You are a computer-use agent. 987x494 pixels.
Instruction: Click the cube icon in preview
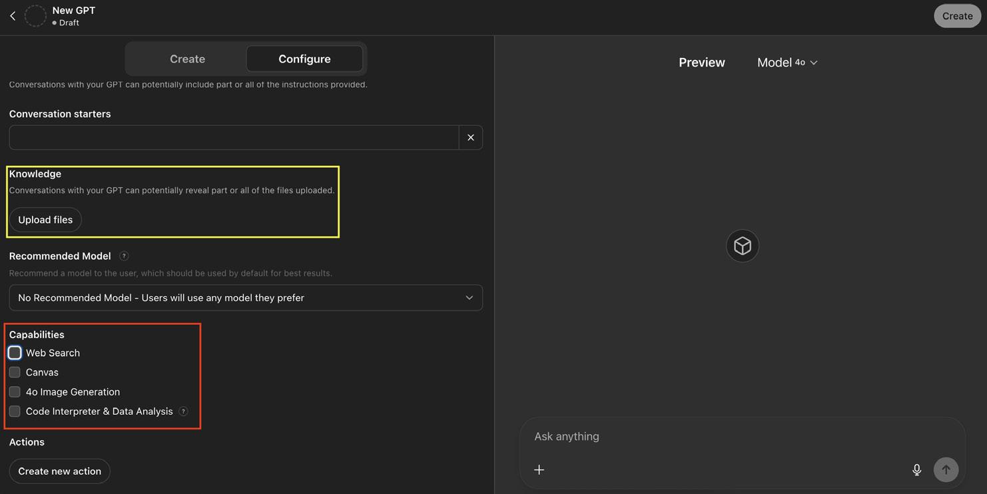[x=743, y=246]
